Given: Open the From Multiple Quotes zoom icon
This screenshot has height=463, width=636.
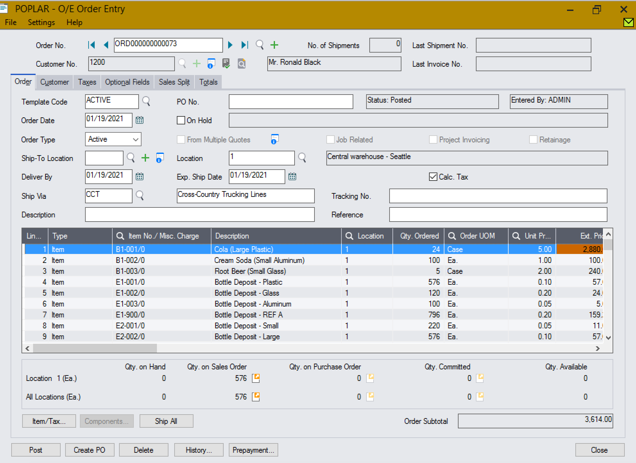Looking at the screenshot, I should [275, 139].
